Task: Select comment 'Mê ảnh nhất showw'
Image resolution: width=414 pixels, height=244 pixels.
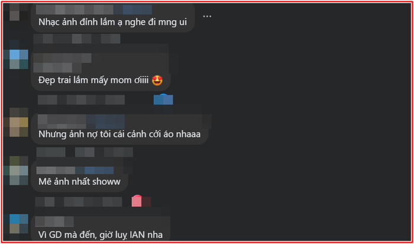Action: tap(79, 182)
